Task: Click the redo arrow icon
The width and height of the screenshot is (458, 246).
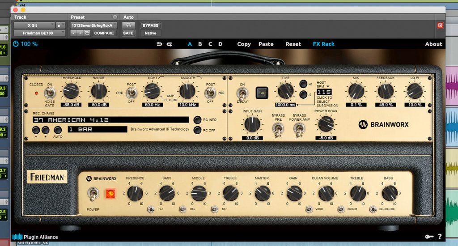Action: coord(170,44)
